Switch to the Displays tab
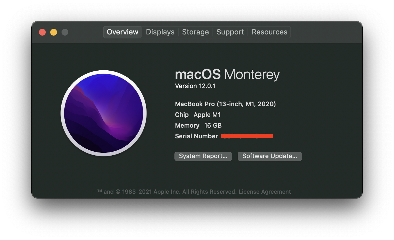 pyautogui.click(x=160, y=32)
